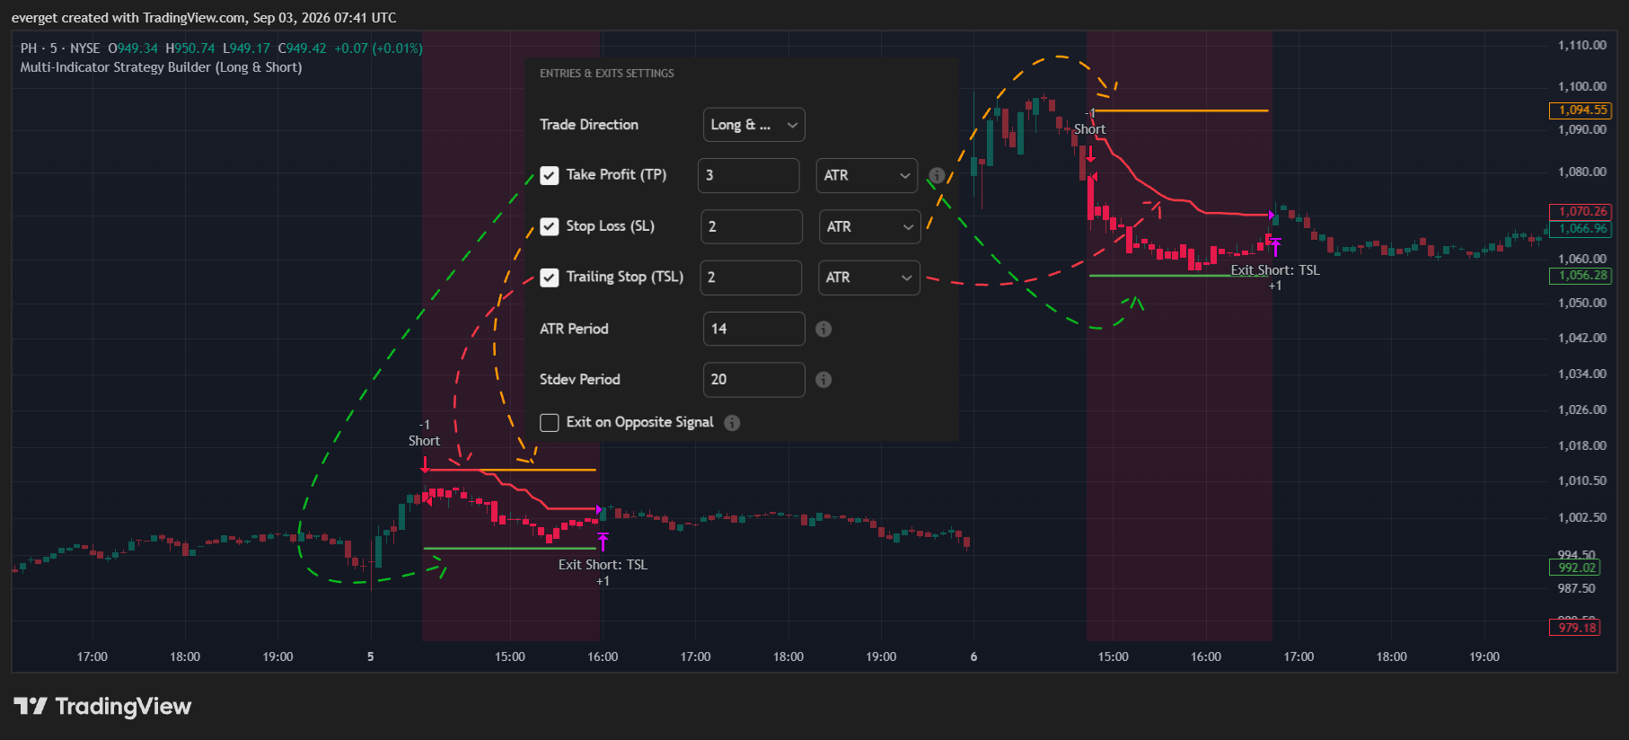Click the date label 5 on time axis
This screenshot has width=1629, height=740.
370,656
